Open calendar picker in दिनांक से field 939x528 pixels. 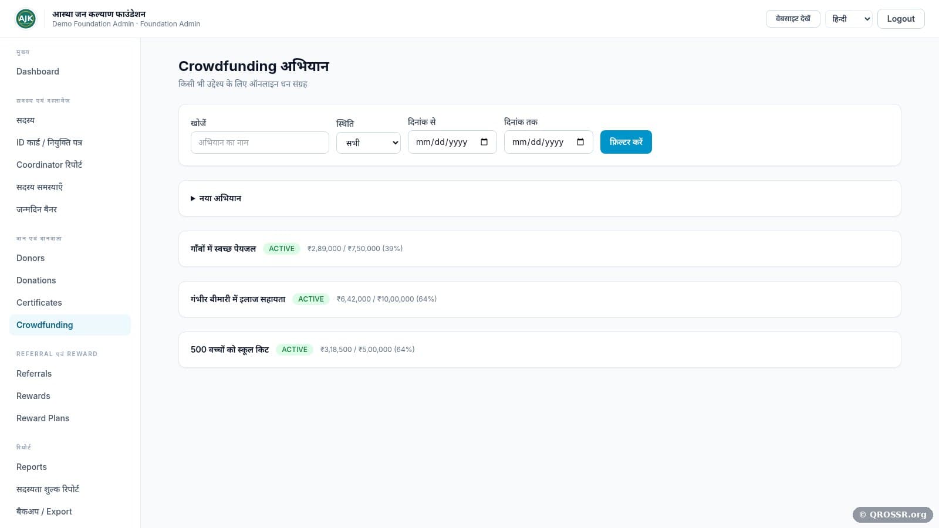point(484,142)
